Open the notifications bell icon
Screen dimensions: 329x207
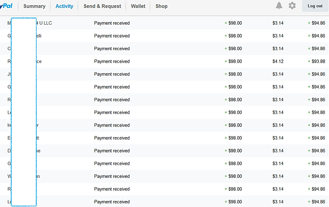(x=279, y=6)
